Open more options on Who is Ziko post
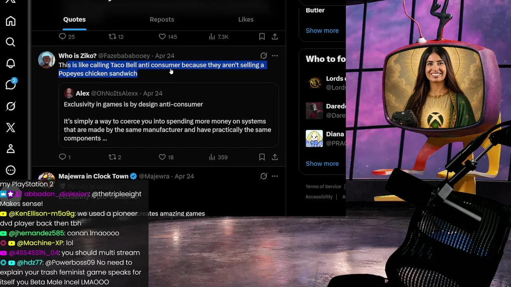This screenshot has height=287, width=511. click(275, 56)
